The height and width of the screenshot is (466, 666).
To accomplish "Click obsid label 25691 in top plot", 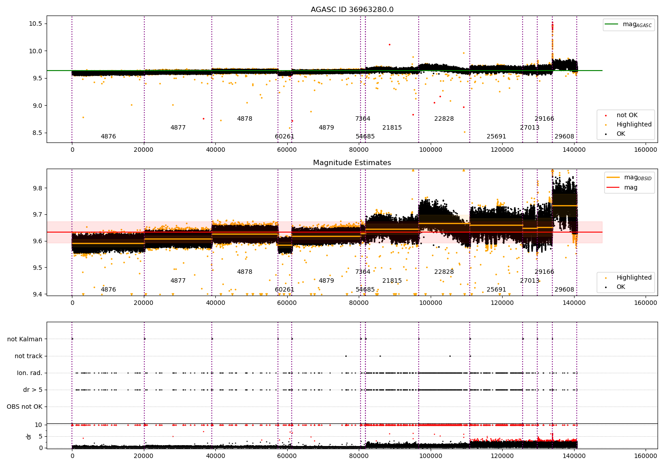I will pyautogui.click(x=496, y=137).
